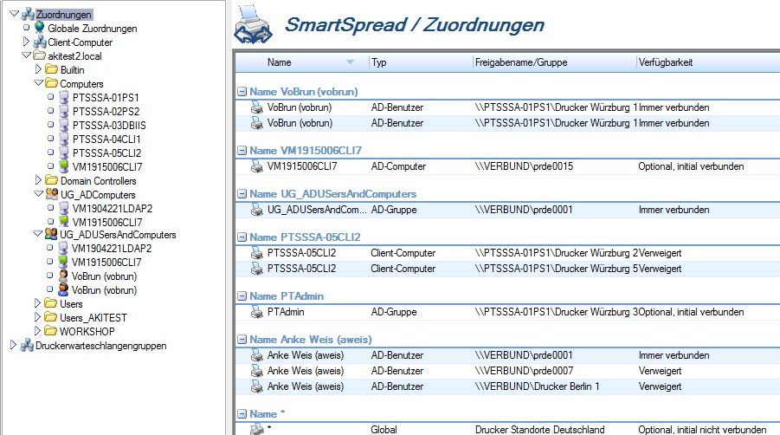Expand the WORKSHOP folder
This screenshot has height=435, width=780.
pos(38,330)
